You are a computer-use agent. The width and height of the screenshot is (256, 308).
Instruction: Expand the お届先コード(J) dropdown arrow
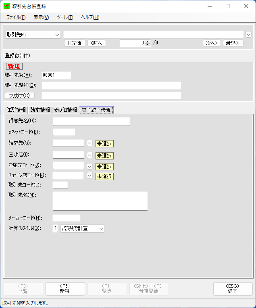pos(89,166)
